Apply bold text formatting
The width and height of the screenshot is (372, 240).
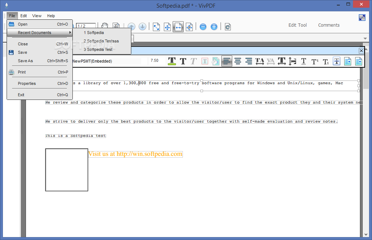click(183, 61)
